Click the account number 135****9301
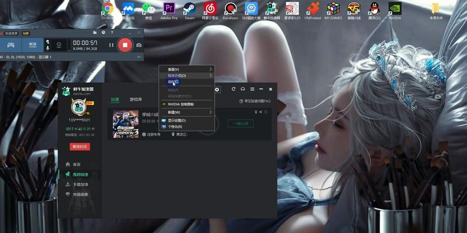Image resolution: width=467 pixels, height=233 pixels. tap(79, 120)
